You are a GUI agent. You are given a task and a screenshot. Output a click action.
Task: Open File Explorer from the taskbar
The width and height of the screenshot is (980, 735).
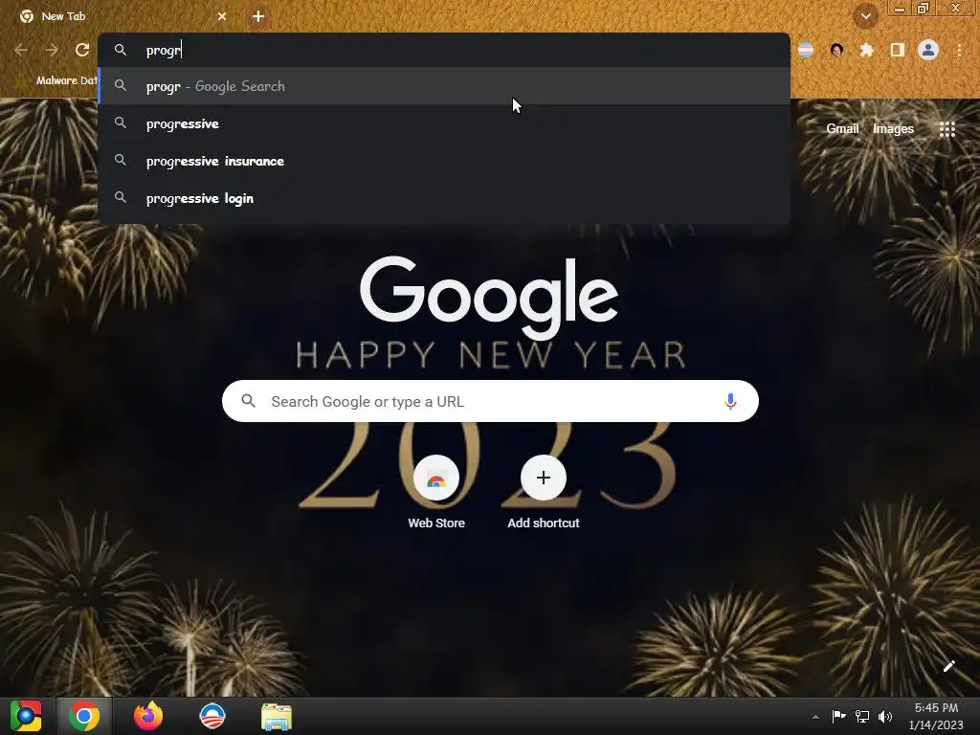[277, 716]
